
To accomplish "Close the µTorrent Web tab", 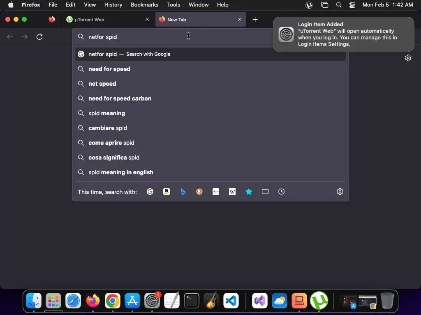I will click(x=147, y=19).
